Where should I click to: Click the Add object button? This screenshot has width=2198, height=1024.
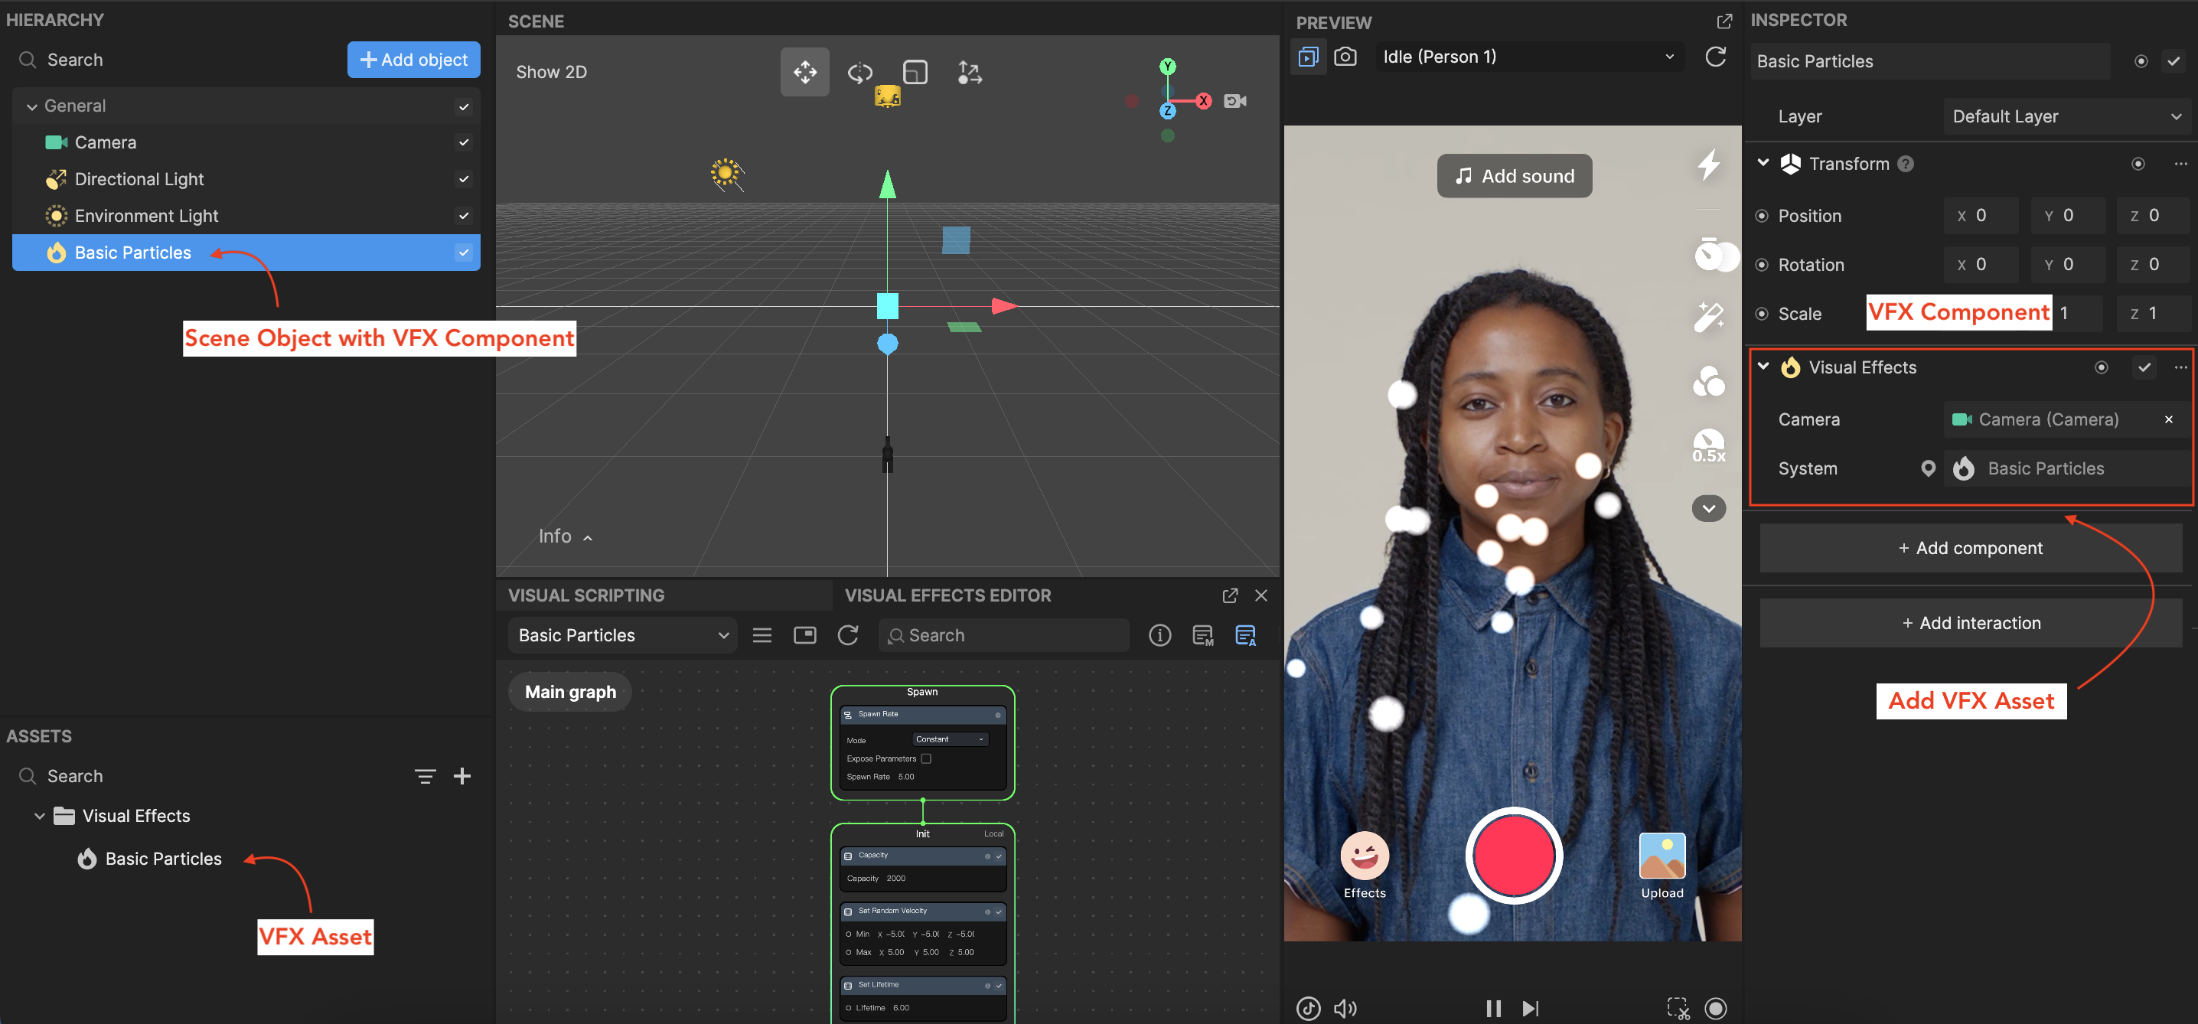click(x=413, y=60)
